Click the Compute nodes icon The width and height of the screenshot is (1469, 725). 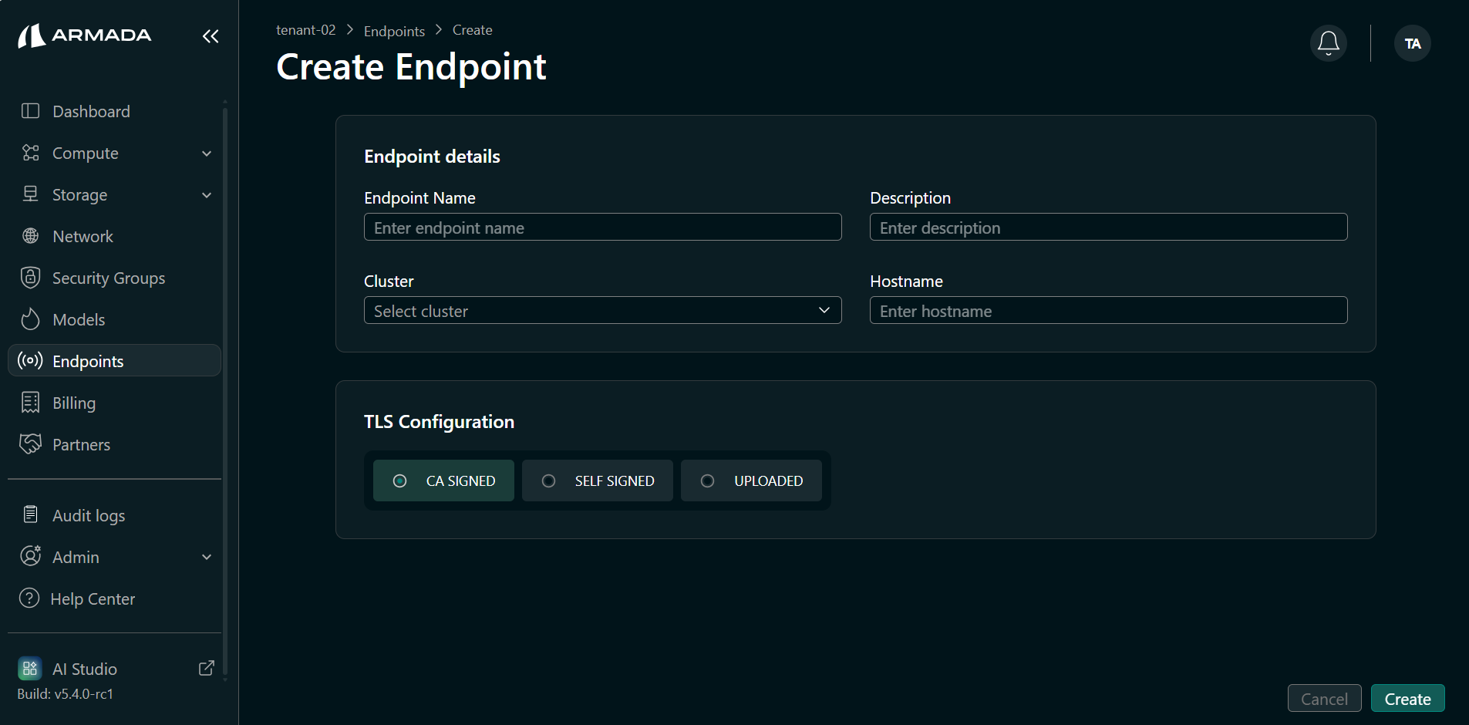click(30, 153)
